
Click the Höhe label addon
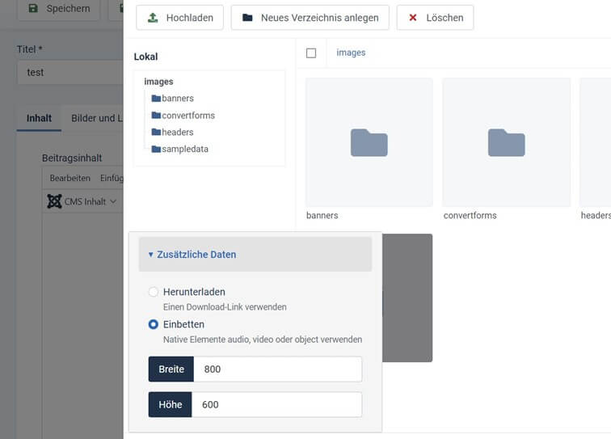click(171, 404)
